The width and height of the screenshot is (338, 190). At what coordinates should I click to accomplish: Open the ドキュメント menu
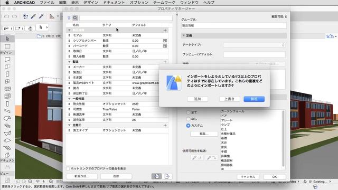[x=114, y=3]
